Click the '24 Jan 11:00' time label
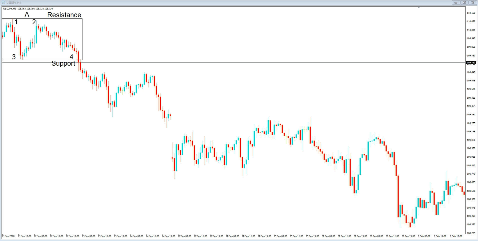Image resolution: width=478 pixels, height=241 pixels. (152, 236)
